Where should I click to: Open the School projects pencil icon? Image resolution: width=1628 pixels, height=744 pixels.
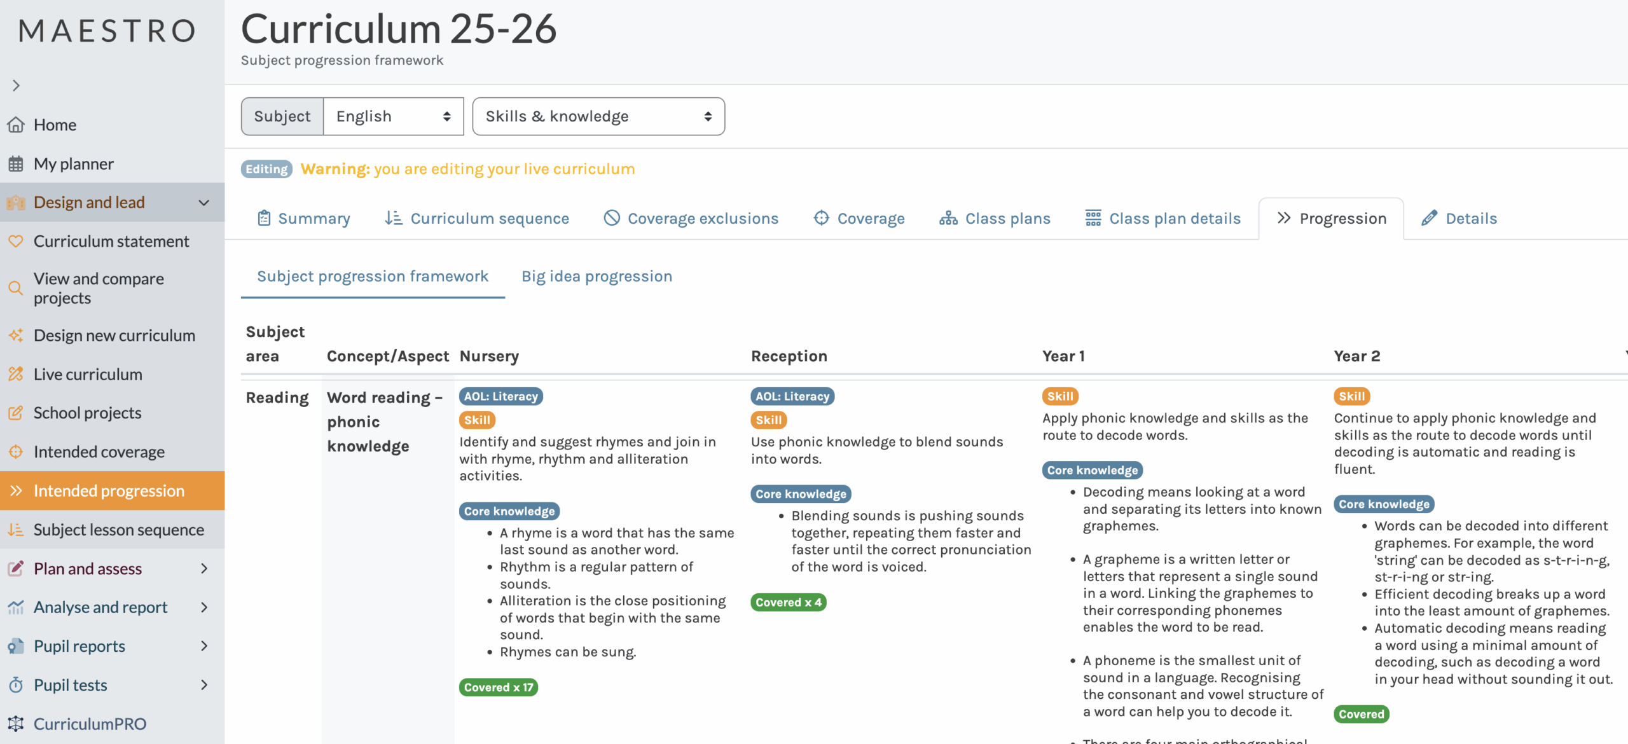click(16, 413)
